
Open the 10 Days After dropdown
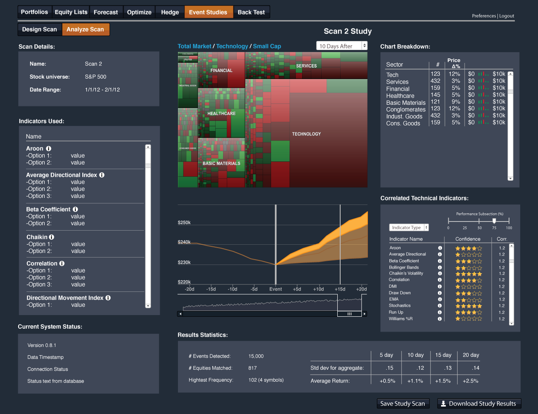(x=342, y=46)
